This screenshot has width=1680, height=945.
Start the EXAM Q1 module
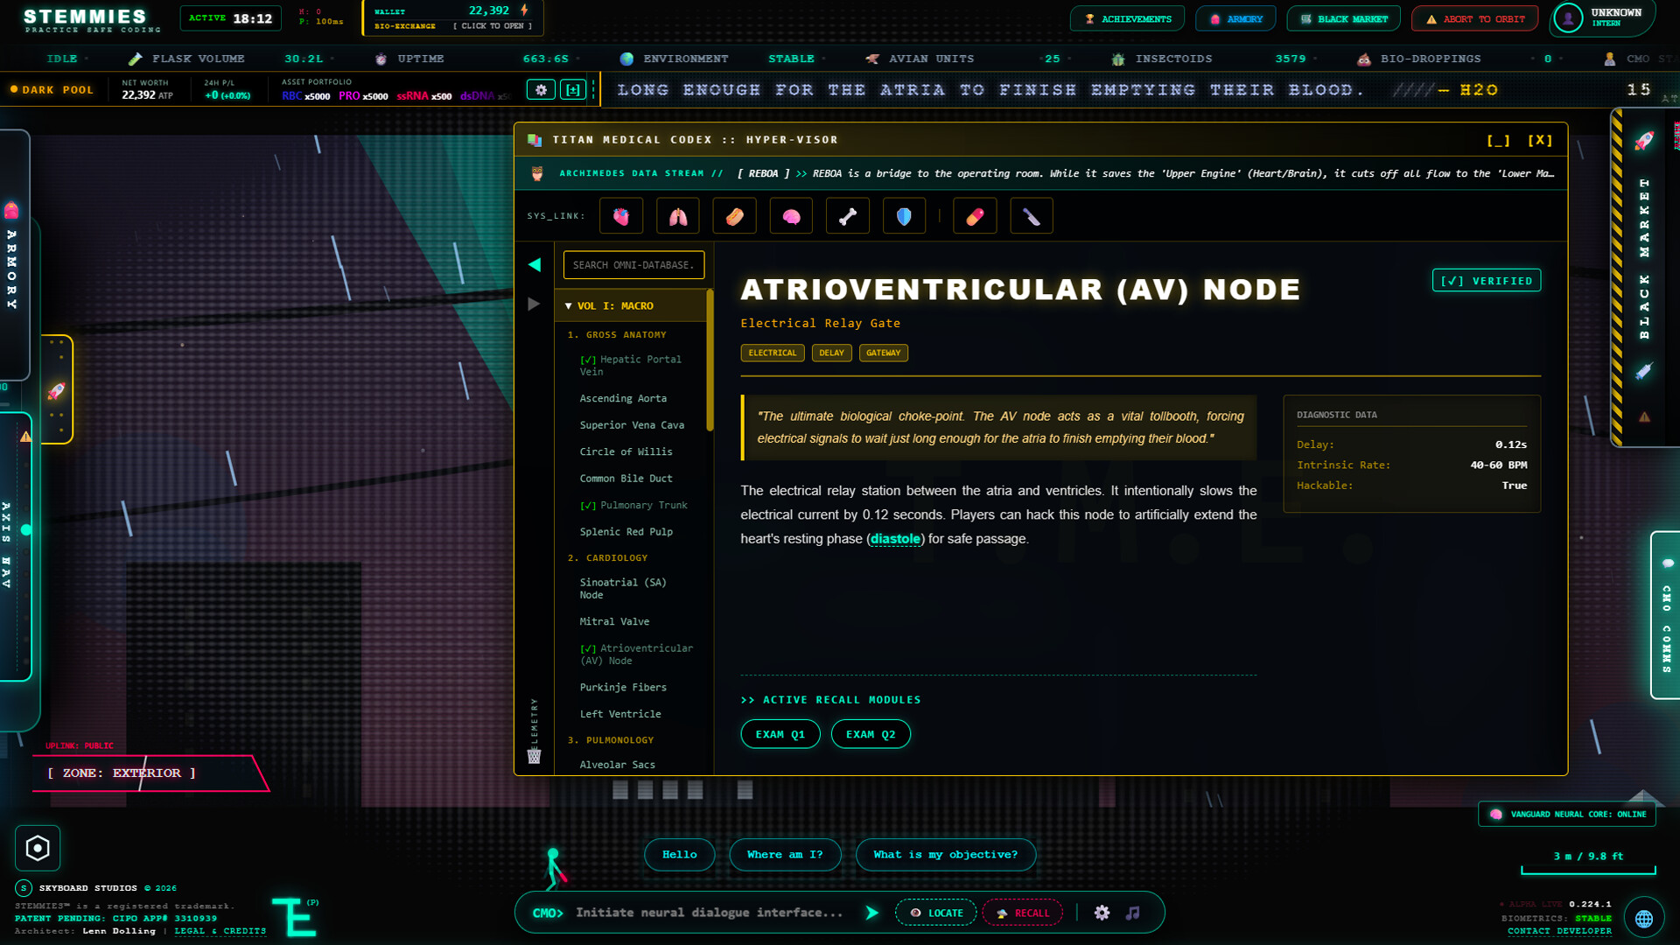(x=780, y=734)
